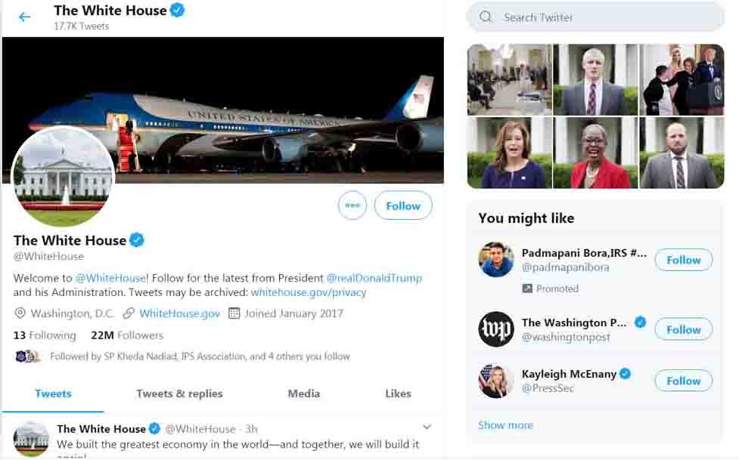739x460 pixels.
Task: Click the search magnifier icon
Action: click(486, 17)
